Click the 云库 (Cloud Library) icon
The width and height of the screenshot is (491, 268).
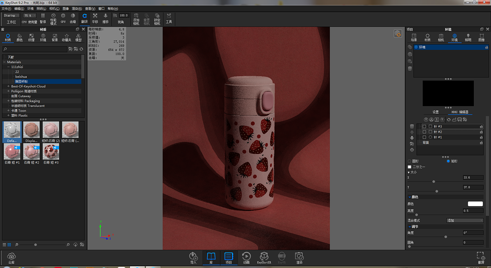(x=12, y=256)
